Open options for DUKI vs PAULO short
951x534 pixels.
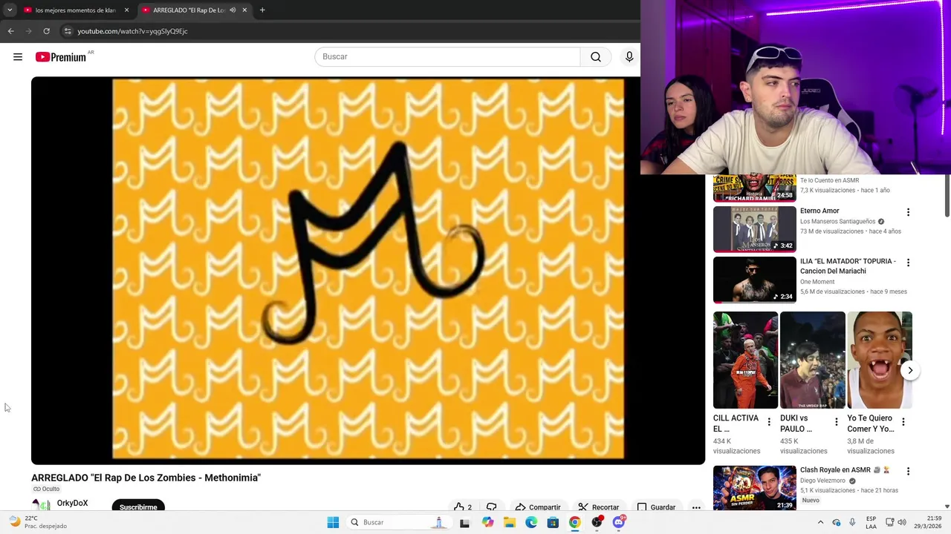click(x=836, y=422)
